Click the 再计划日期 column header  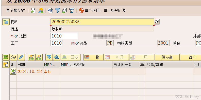126,65
